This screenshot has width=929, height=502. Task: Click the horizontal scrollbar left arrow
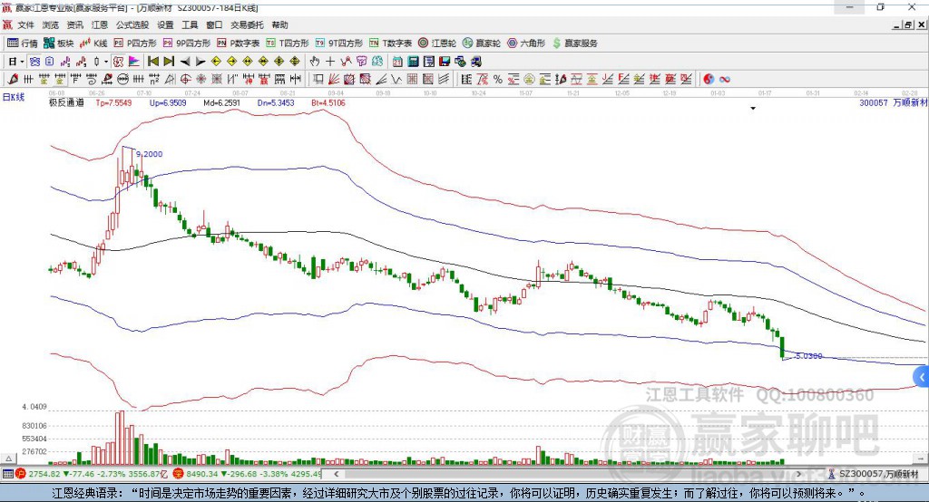tap(336, 474)
